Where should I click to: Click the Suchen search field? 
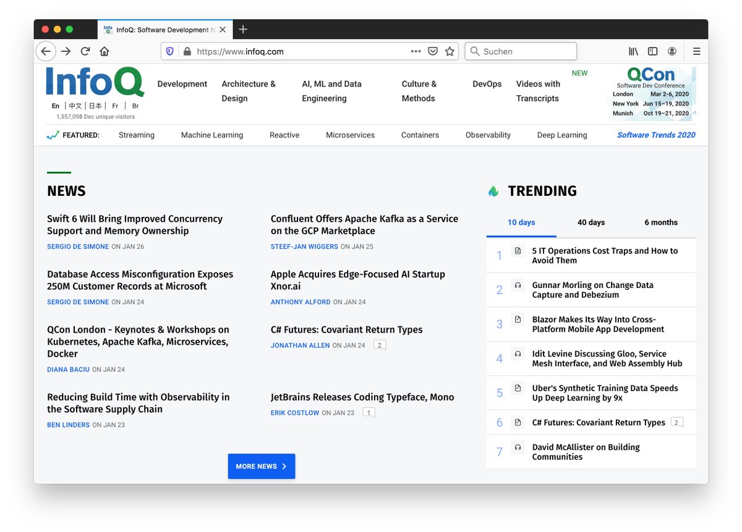[x=521, y=51]
